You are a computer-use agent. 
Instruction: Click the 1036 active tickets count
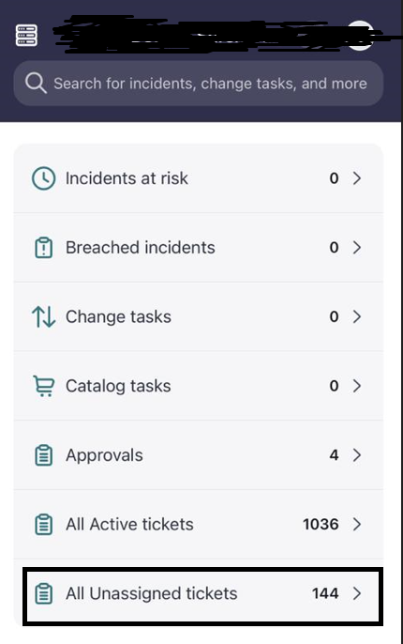321,525
